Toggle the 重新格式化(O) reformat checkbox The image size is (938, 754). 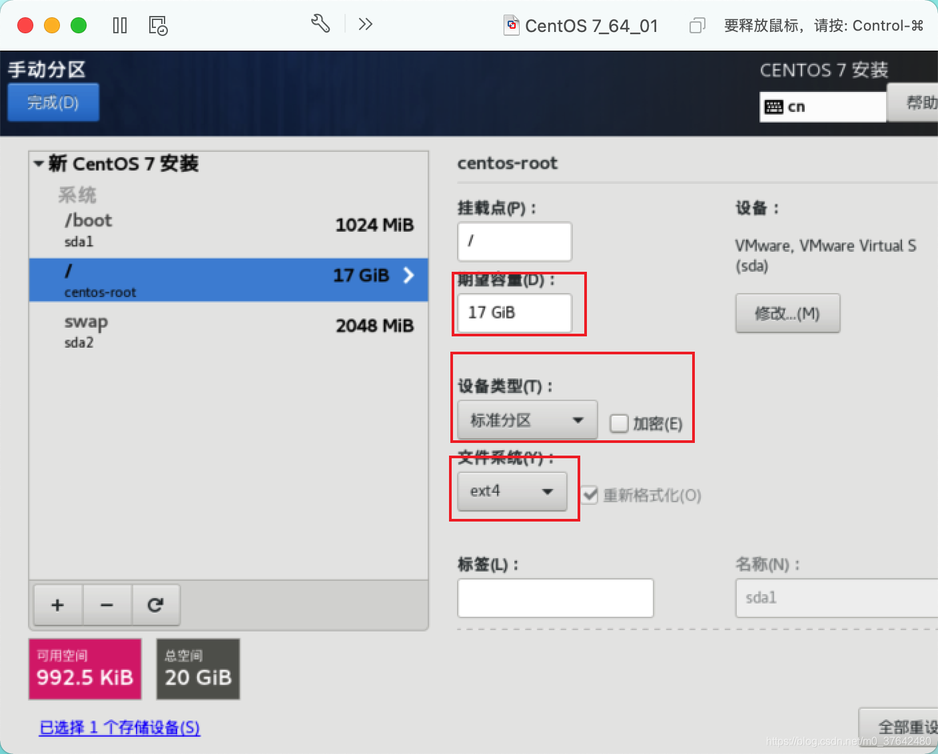590,495
